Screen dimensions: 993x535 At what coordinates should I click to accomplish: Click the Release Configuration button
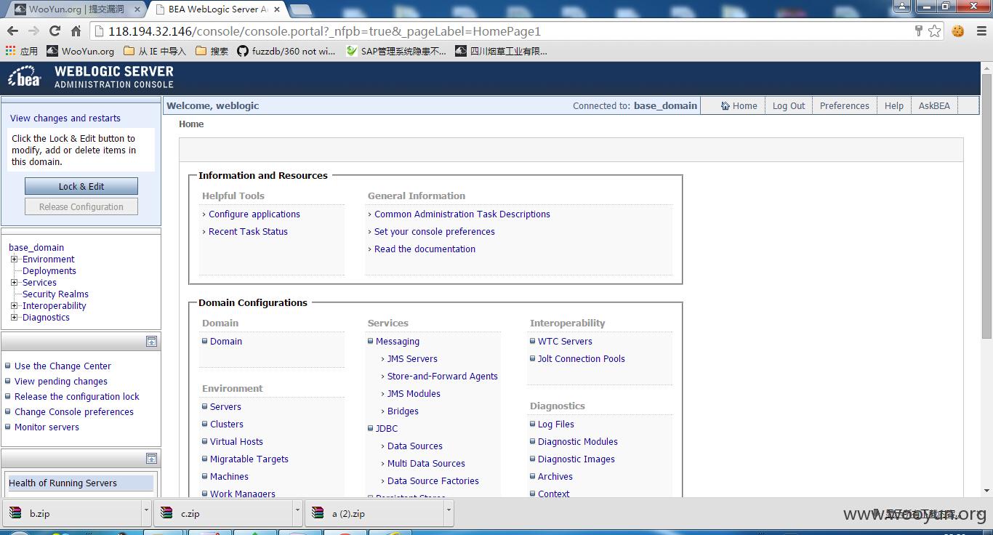[x=81, y=206]
